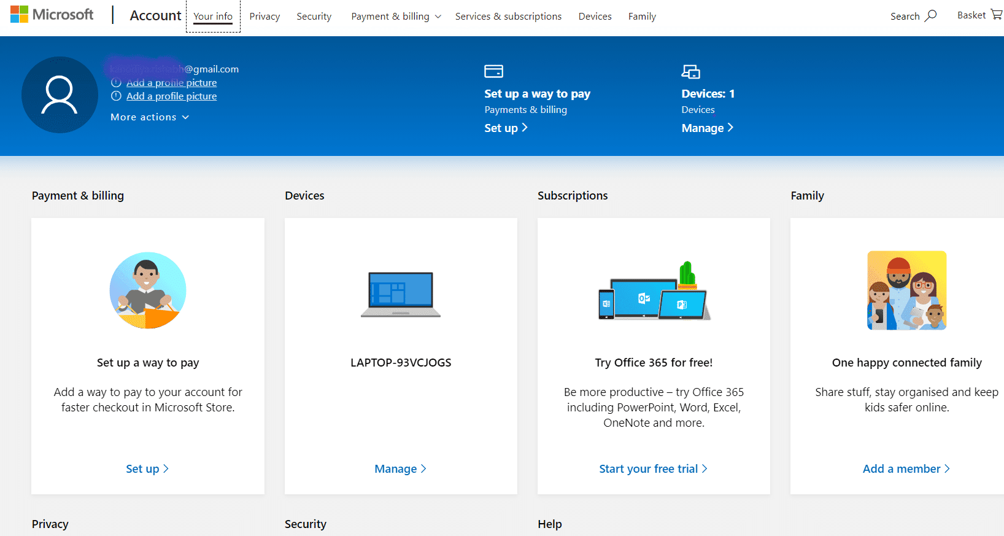Click 'Share stuff, stay organised' description

[x=906, y=400]
